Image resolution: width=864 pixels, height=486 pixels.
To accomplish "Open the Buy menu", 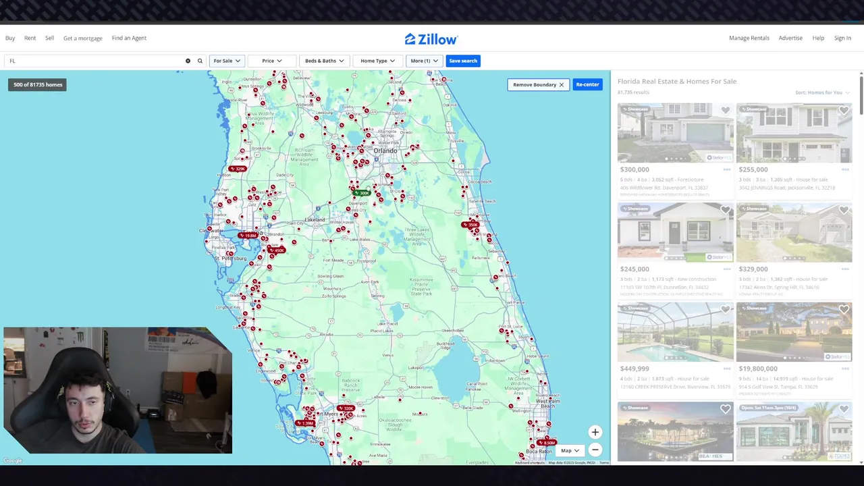I will pos(10,38).
